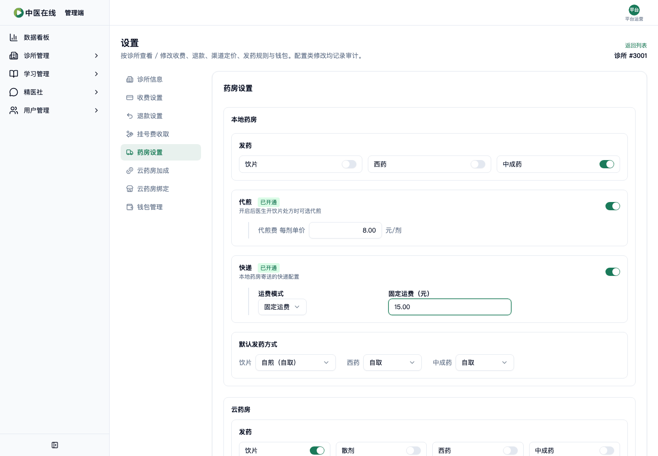The image size is (658, 456).
Task: Expand the 诊所管理 submenu chevron
Action: [96, 56]
